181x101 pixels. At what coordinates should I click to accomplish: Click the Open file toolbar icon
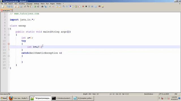pyautogui.click(x=6, y=6)
